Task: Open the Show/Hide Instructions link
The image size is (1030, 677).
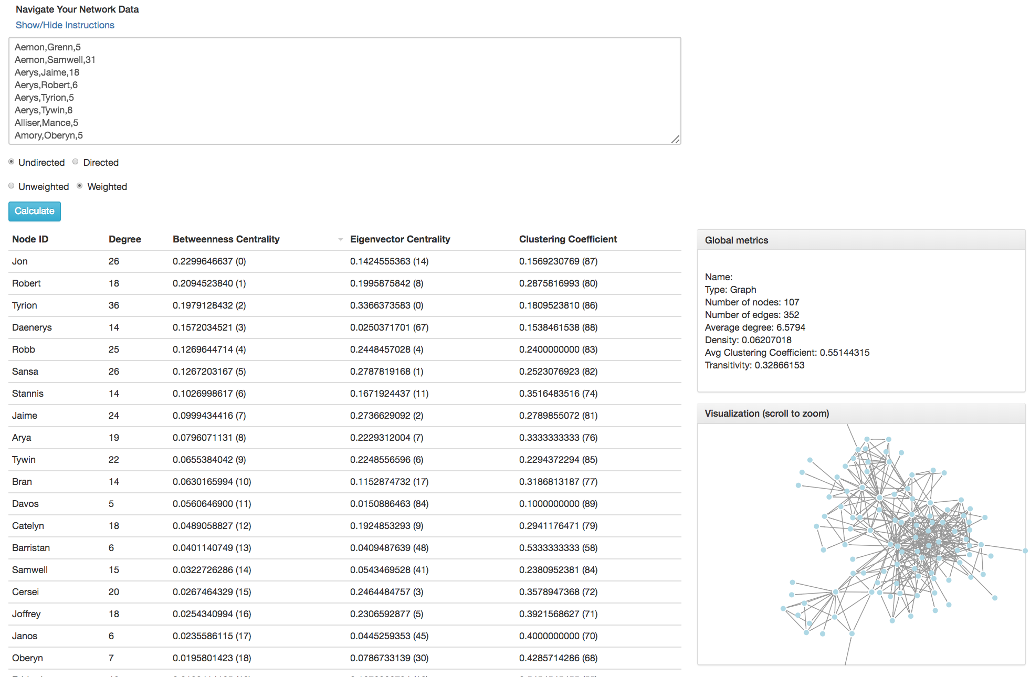Action: (65, 25)
